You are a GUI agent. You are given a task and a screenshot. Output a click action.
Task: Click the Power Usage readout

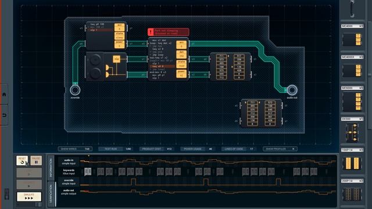coord(197,149)
